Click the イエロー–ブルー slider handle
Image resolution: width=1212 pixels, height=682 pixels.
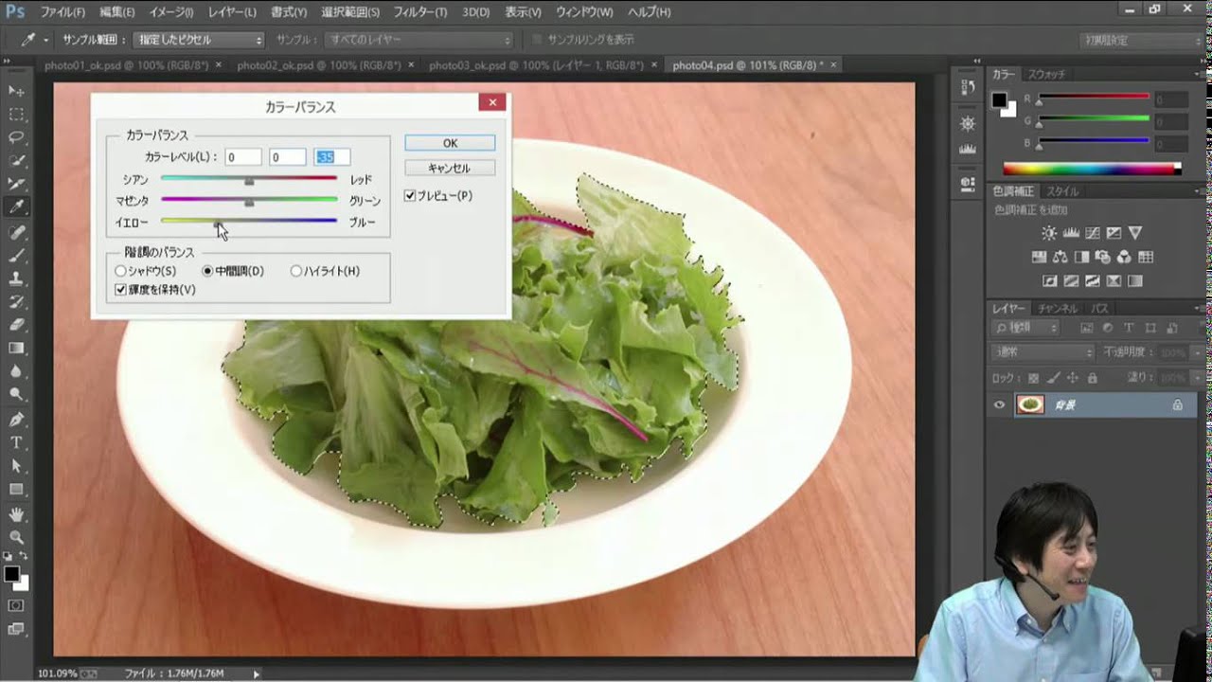[218, 224]
